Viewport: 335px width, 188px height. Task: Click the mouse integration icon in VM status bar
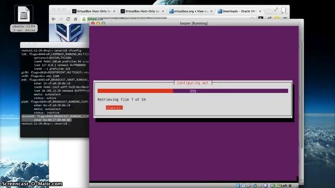(272, 186)
